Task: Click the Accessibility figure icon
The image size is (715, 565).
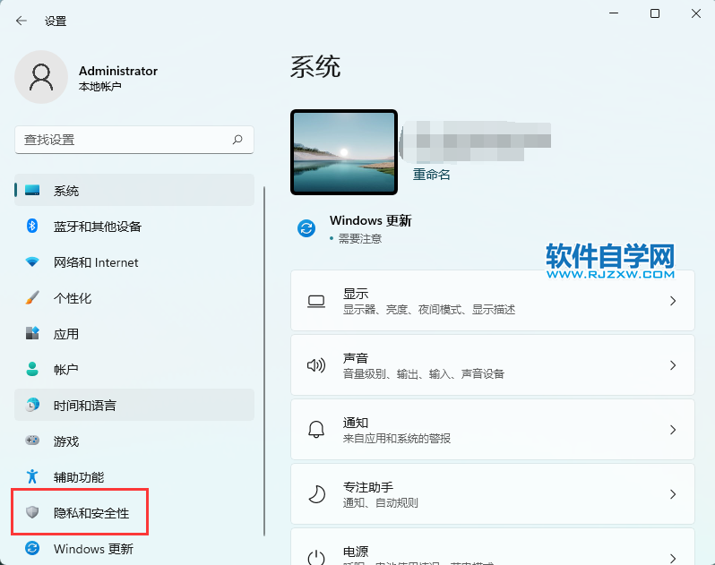Action: click(32, 476)
